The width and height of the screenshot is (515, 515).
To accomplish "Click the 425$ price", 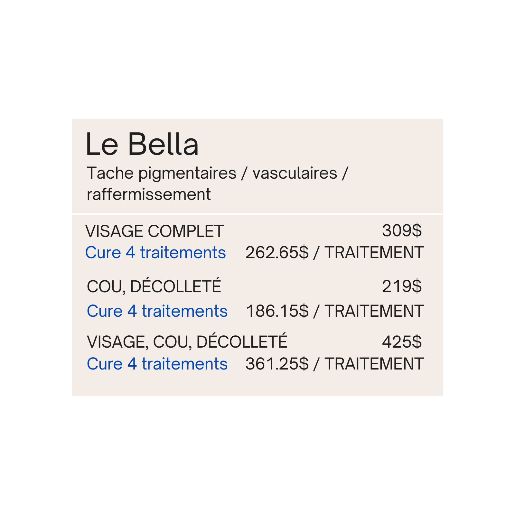I will [x=402, y=342].
